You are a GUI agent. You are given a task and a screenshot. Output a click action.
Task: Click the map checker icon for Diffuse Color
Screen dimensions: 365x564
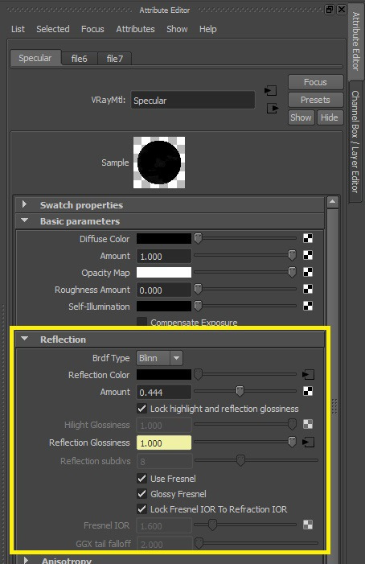pyautogui.click(x=308, y=238)
